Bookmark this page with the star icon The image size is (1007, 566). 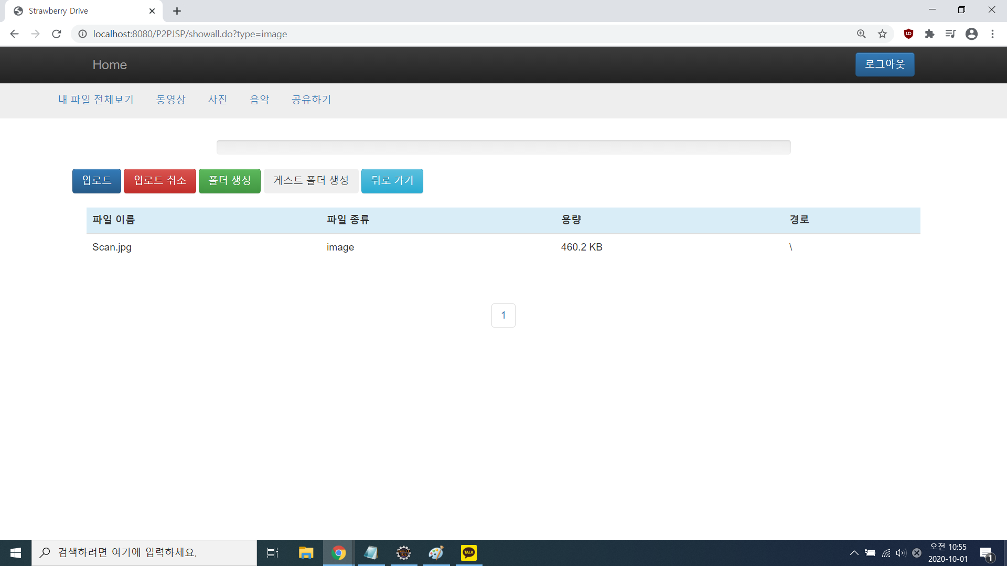point(882,34)
